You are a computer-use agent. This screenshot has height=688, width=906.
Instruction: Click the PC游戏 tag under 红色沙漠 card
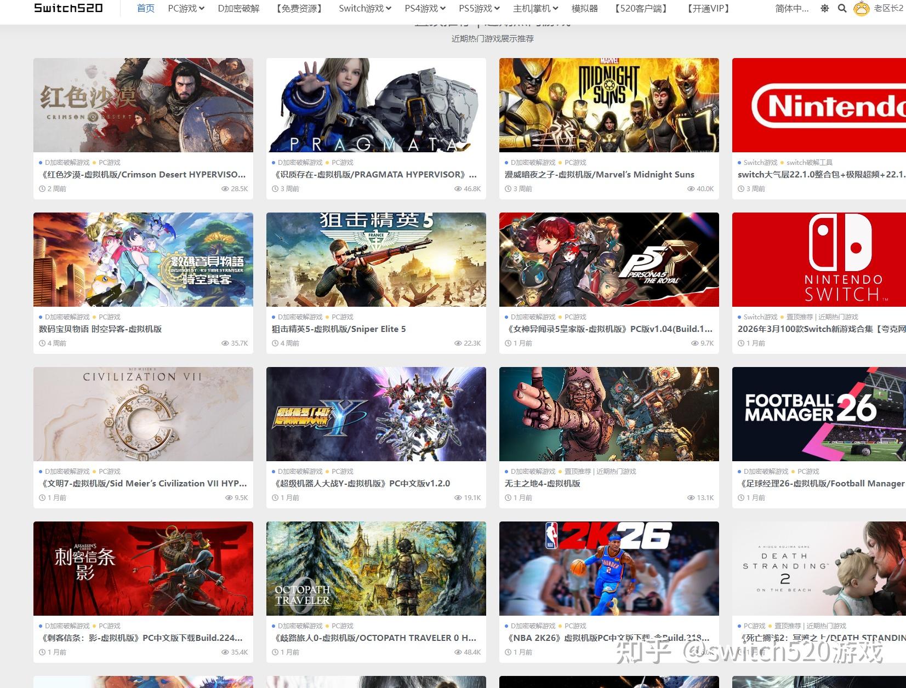[x=110, y=162]
